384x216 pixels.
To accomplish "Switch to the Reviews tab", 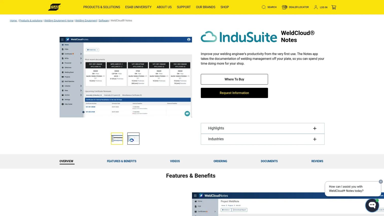I will [317, 161].
